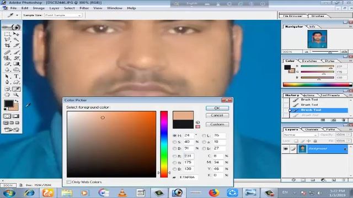Confirm color with OK button
The width and height of the screenshot is (353, 198).
click(217, 108)
